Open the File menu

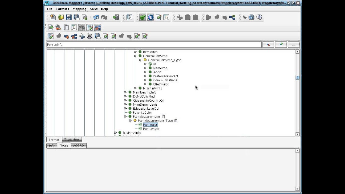pos(50,9)
